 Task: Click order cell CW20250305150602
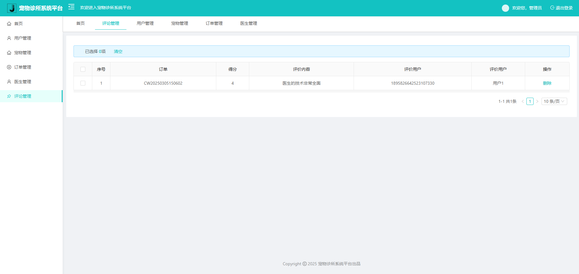click(x=163, y=83)
